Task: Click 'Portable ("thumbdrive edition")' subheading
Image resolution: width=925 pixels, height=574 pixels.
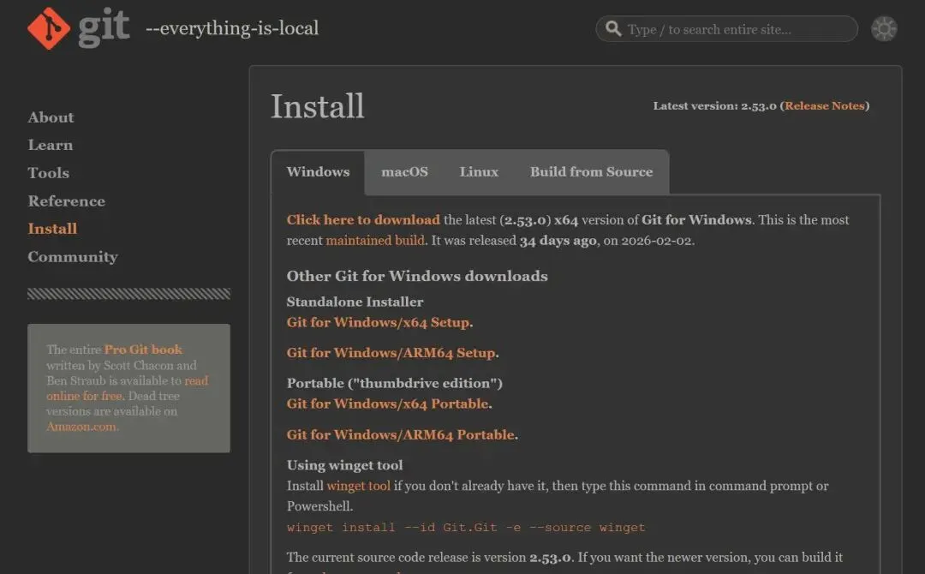Action: (395, 384)
